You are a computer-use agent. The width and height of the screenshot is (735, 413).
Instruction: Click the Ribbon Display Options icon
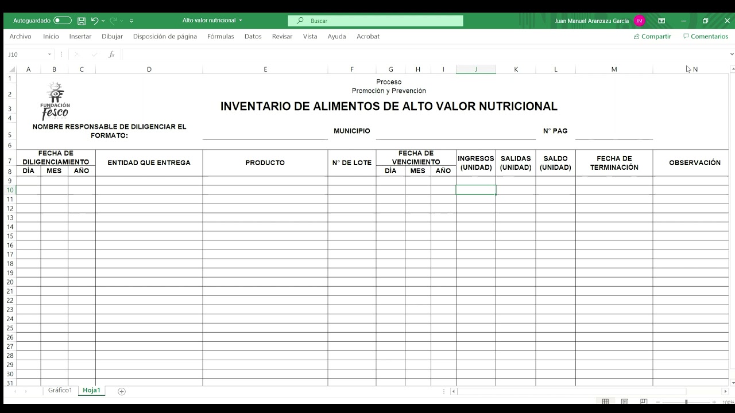(x=661, y=21)
